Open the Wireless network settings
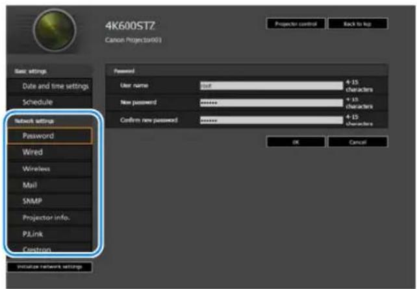The image size is (417, 289). (x=50, y=168)
